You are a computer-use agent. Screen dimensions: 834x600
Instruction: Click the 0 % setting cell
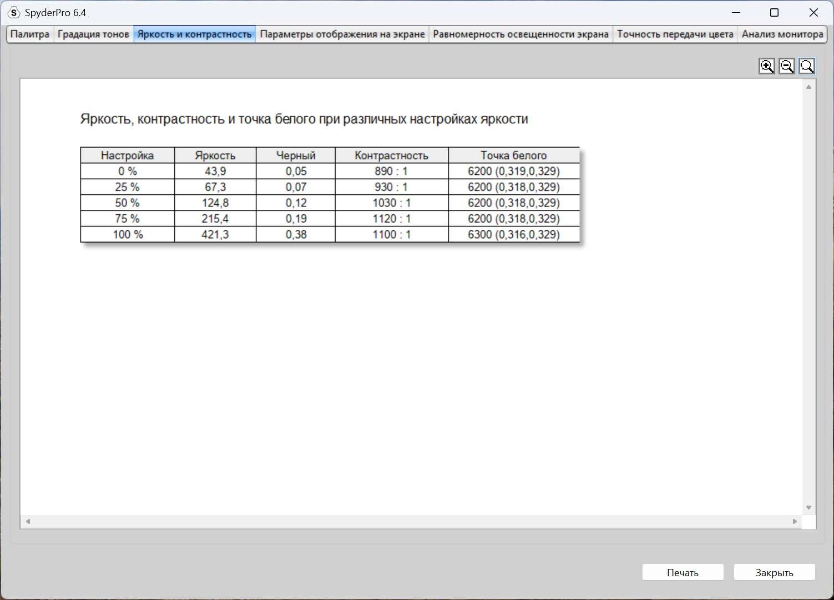128,171
